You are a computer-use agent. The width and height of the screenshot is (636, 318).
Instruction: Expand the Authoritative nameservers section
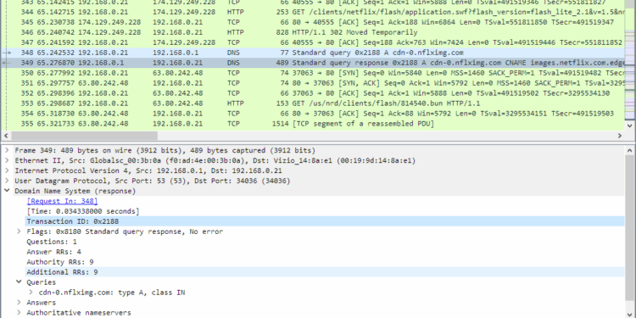click(x=19, y=313)
